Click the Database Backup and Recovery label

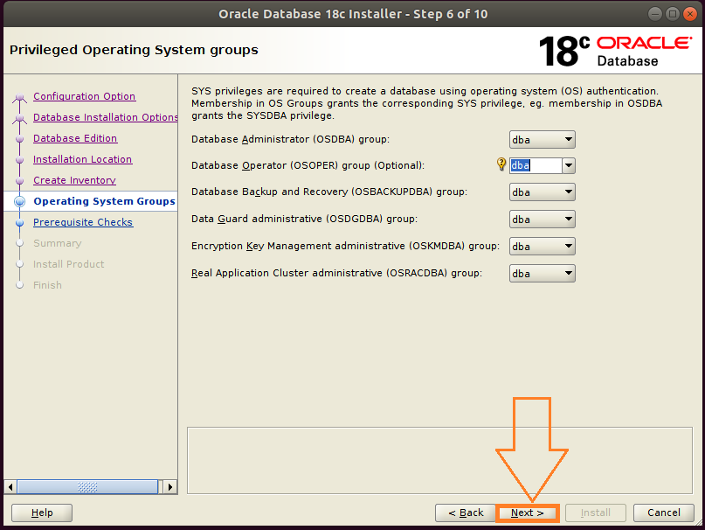329,192
